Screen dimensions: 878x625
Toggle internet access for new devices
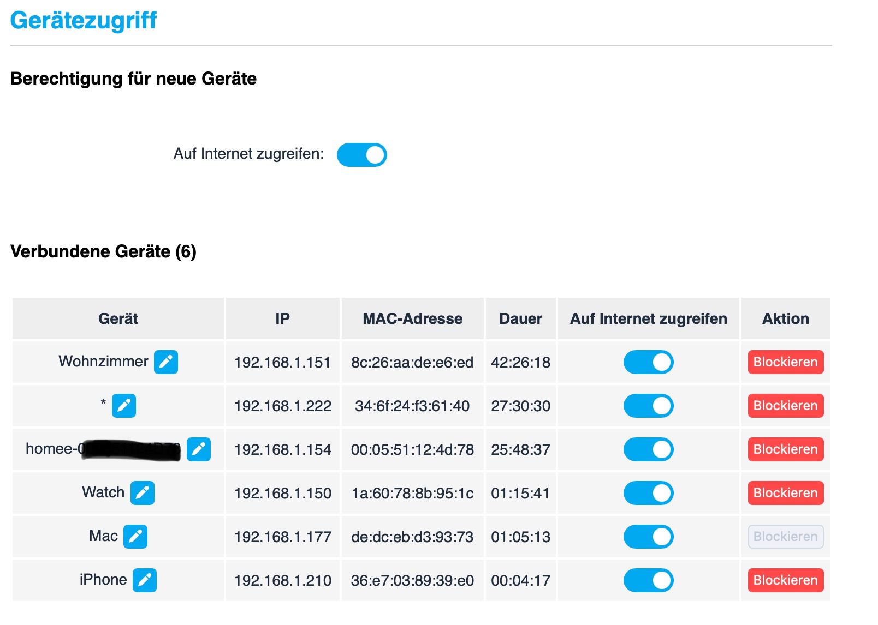pyautogui.click(x=362, y=155)
